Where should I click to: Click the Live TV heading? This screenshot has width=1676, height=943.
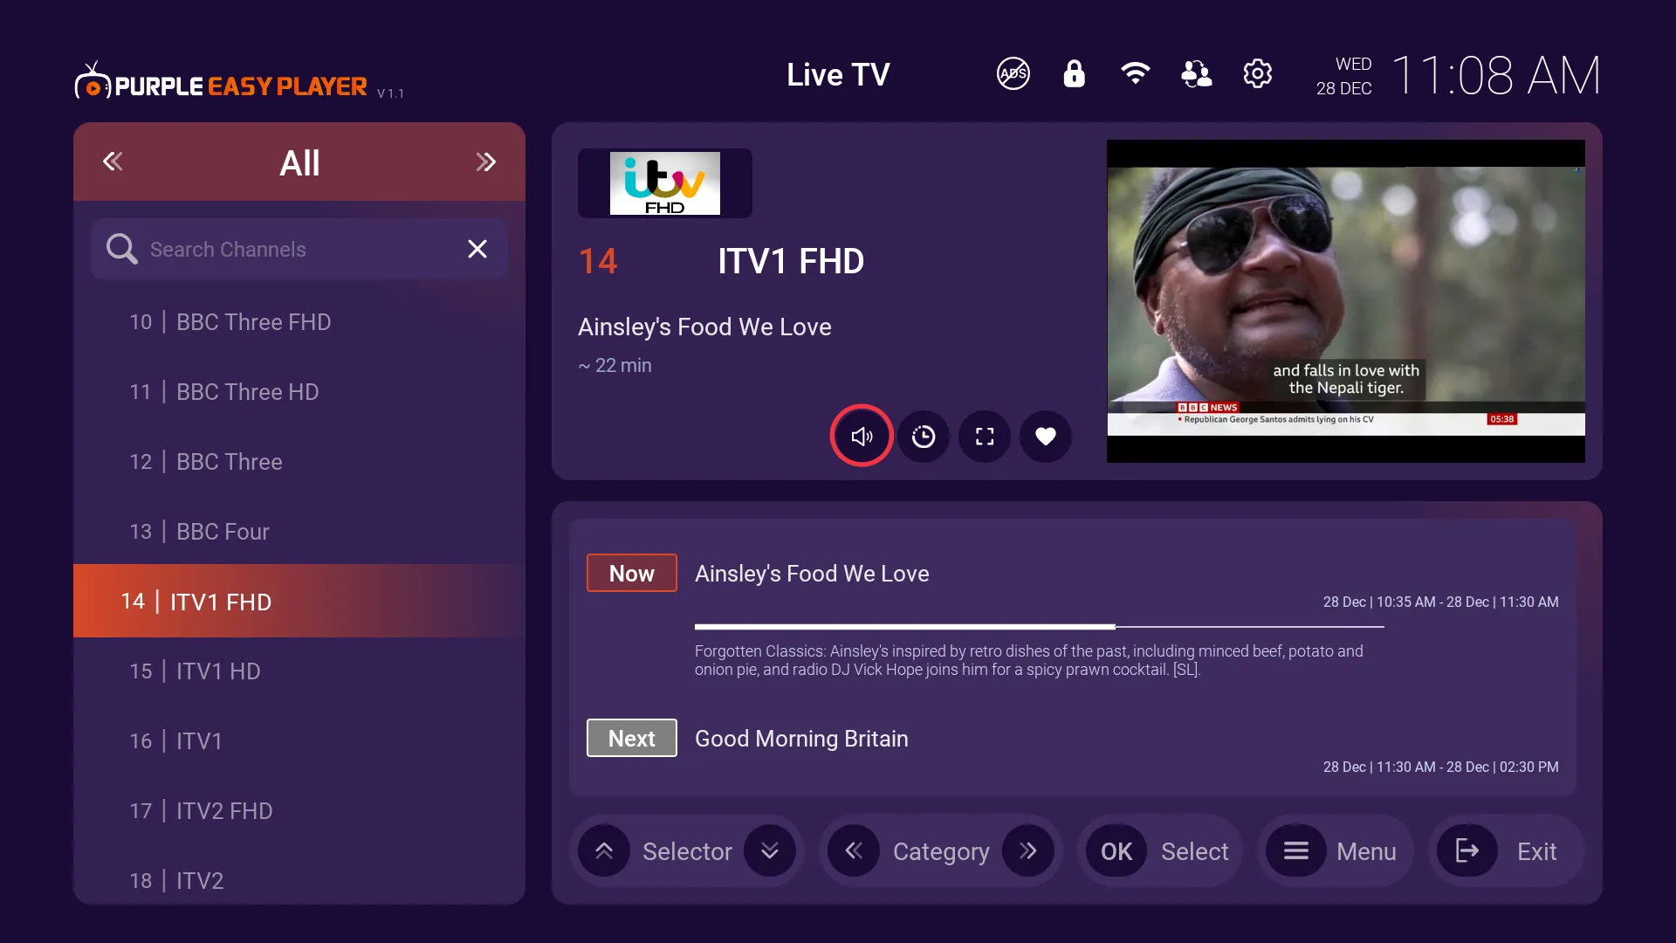pyautogui.click(x=838, y=75)
